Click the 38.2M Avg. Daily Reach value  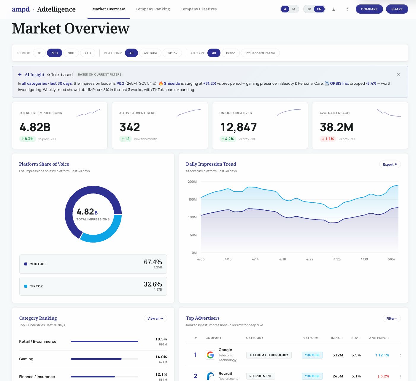336,127
